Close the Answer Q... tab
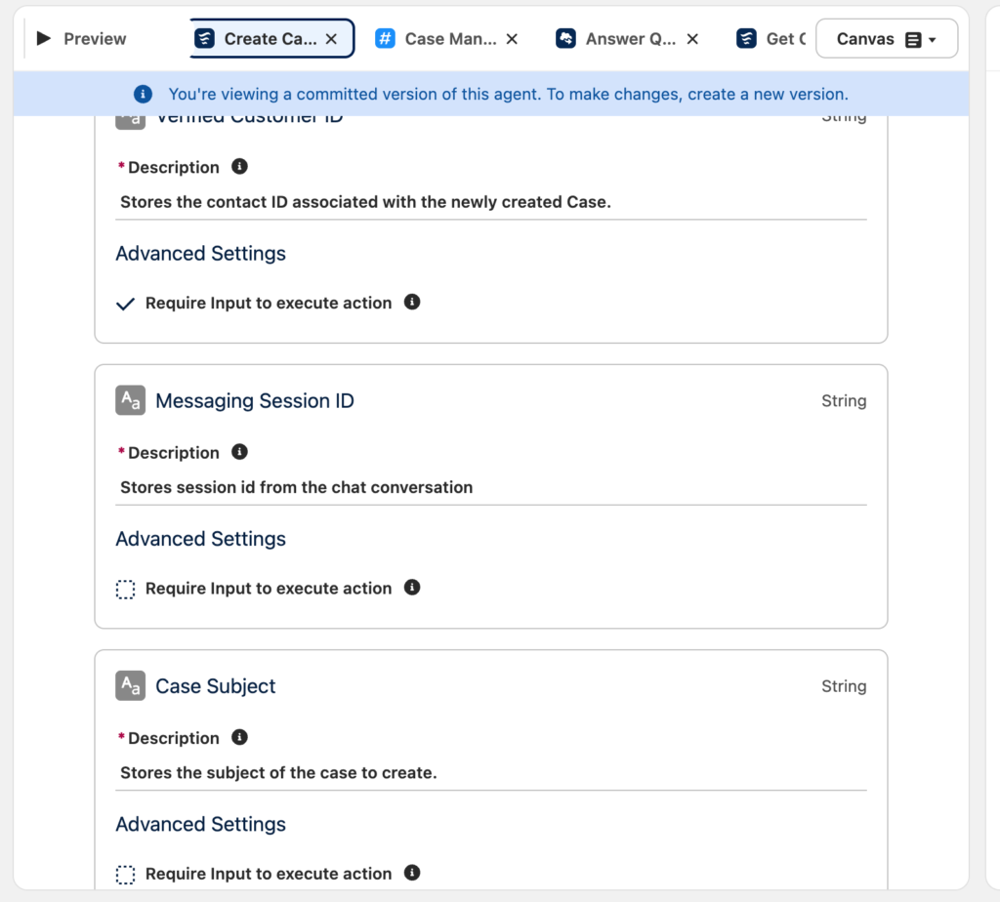 click(692, 39)
